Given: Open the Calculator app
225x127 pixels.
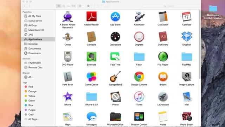Looking at the screenshot, I should tap(163, 17).
